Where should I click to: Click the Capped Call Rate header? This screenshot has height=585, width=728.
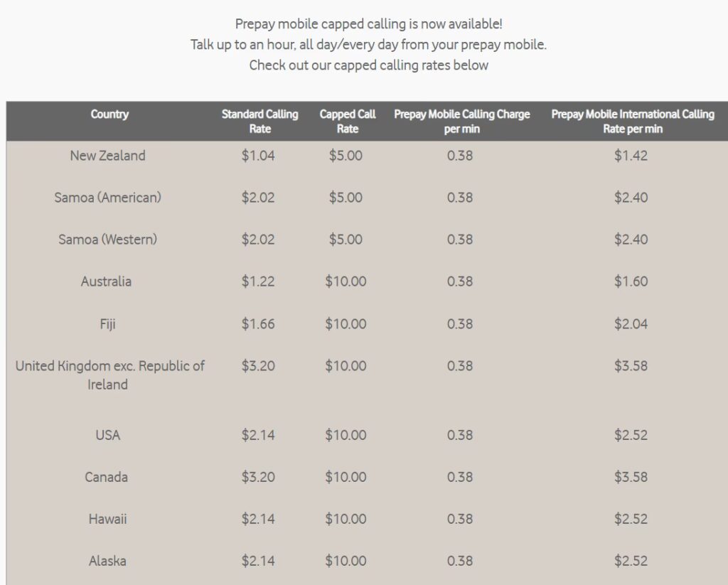(348, 122)
